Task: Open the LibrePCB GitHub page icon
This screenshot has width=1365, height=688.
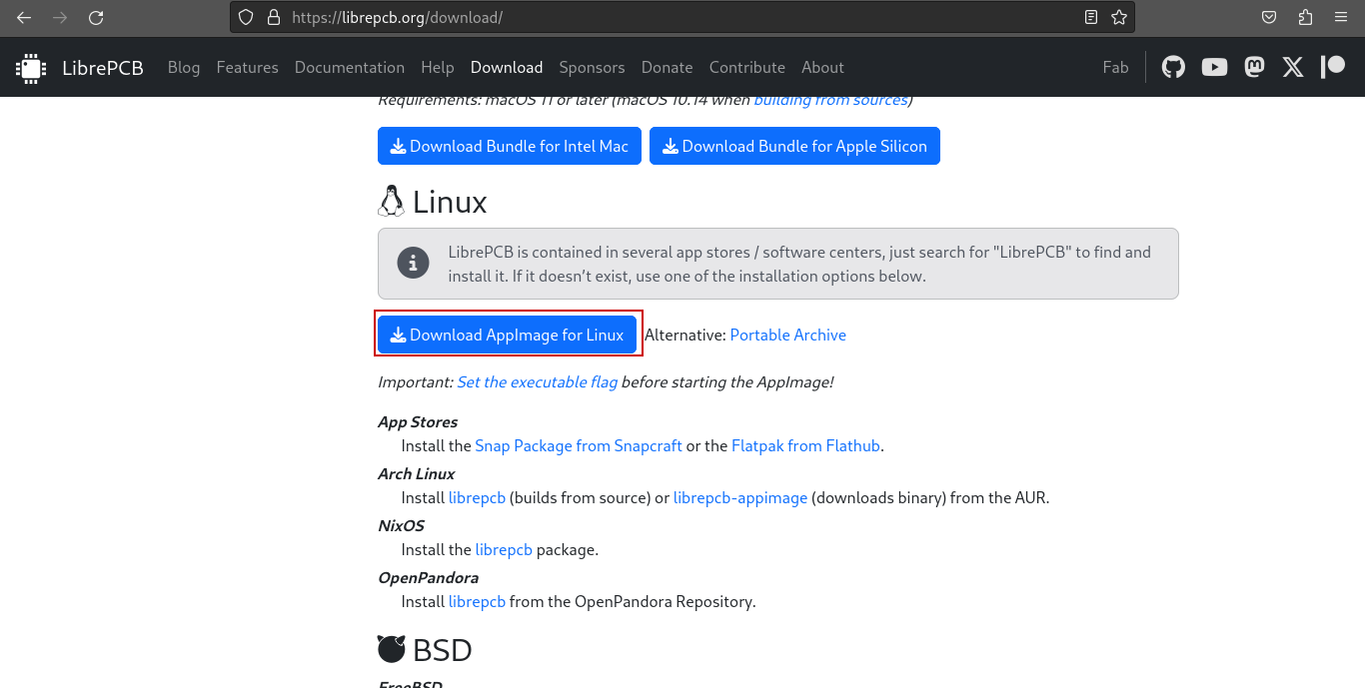Action: pyautogui.click(x=1173, y=67)
